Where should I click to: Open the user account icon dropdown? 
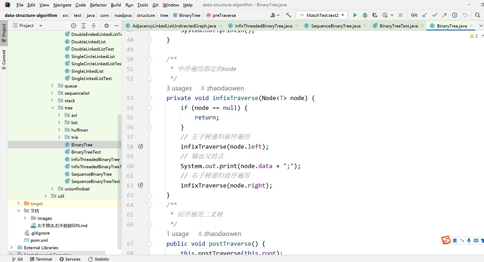[275, 15]
